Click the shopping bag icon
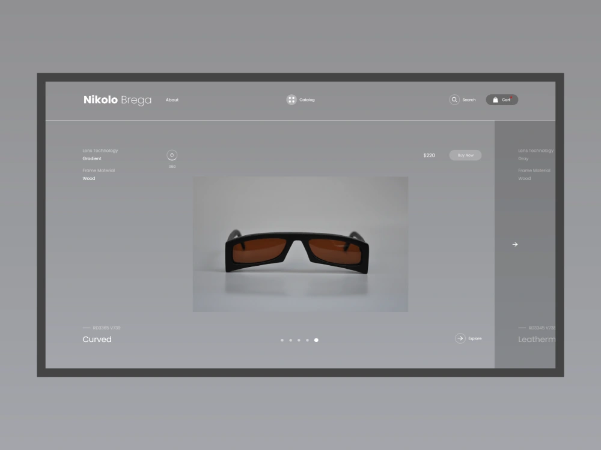 tap(495, 100)
